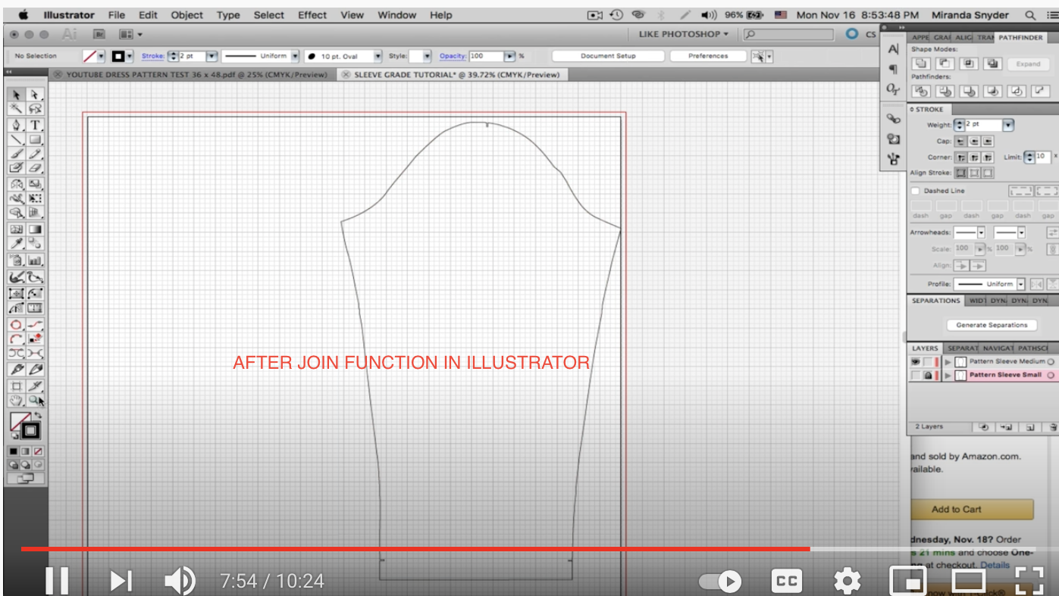
Task: Select the Gradient tool
Action: pyautogui.click(x=36, y=229)
